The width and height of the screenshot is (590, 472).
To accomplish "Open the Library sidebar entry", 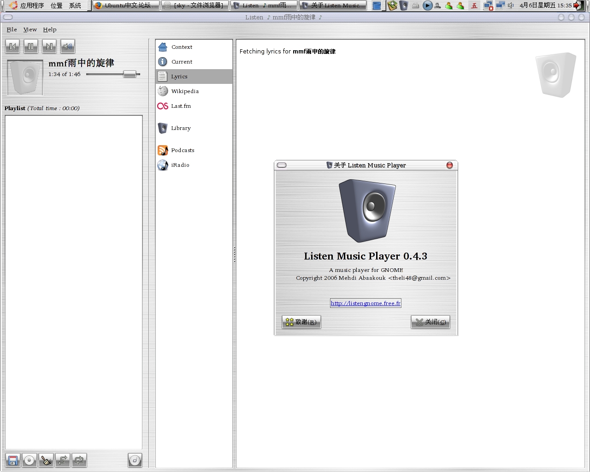I will pos(194,128).
